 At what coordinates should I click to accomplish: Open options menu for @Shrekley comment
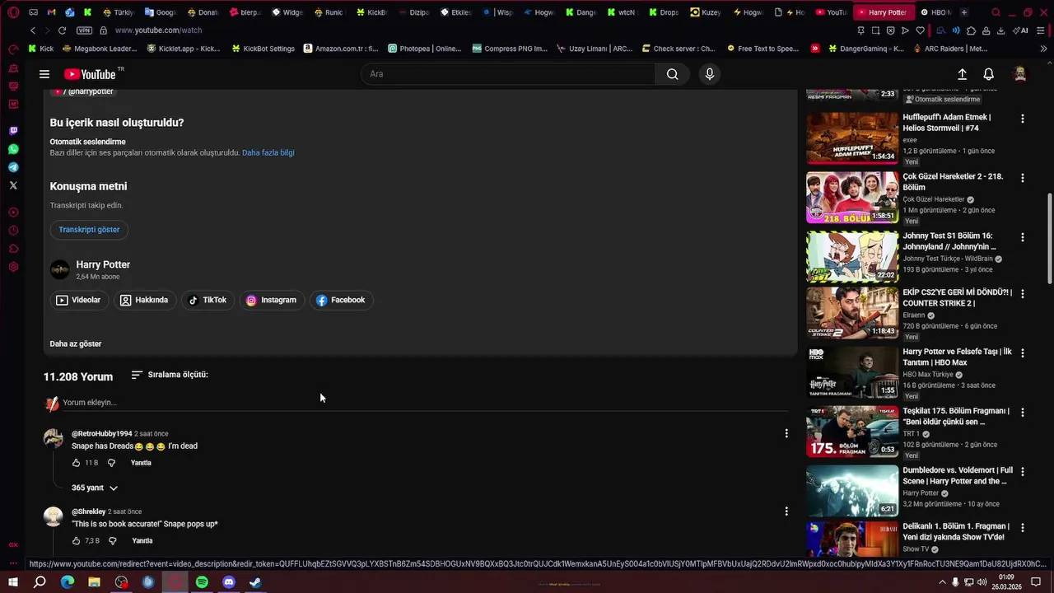(x=786, y=511)
